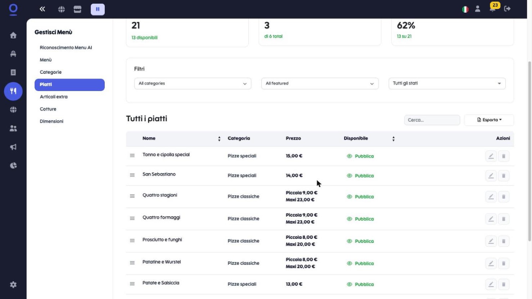
Task: Open the Esporta dropdown button
Action: tap(489, 120)
